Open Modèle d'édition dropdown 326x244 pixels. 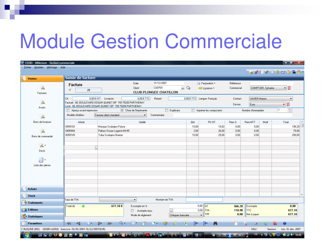(120, 115)
